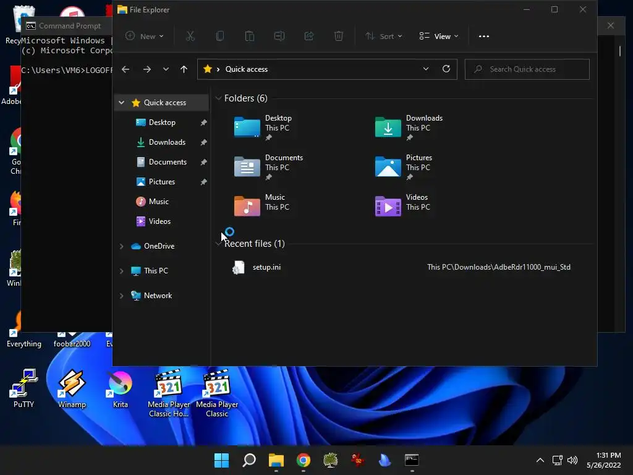
Task: Select Desktop in navigation pane
Action: coord(162,122)
